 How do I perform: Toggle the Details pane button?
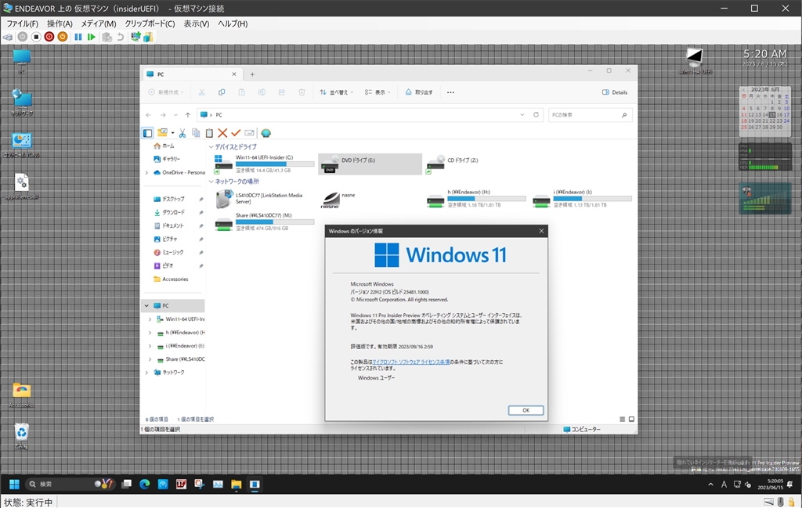[615, 92]
